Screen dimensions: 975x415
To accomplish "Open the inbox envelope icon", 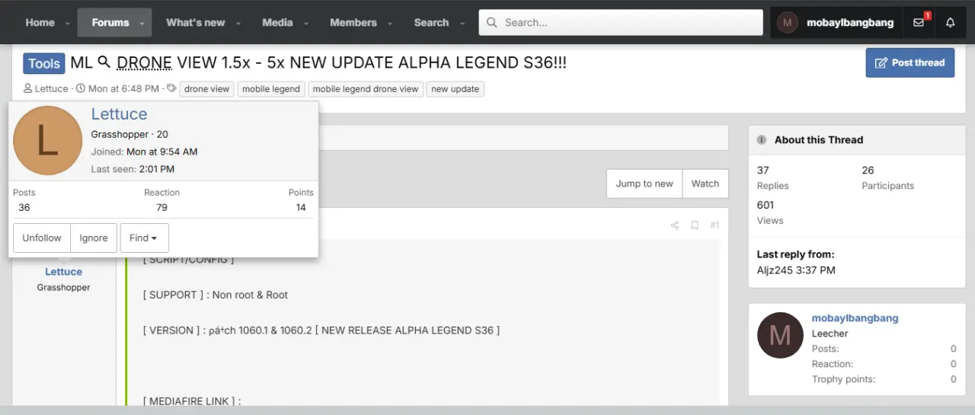I will click(x=919, y=23).
